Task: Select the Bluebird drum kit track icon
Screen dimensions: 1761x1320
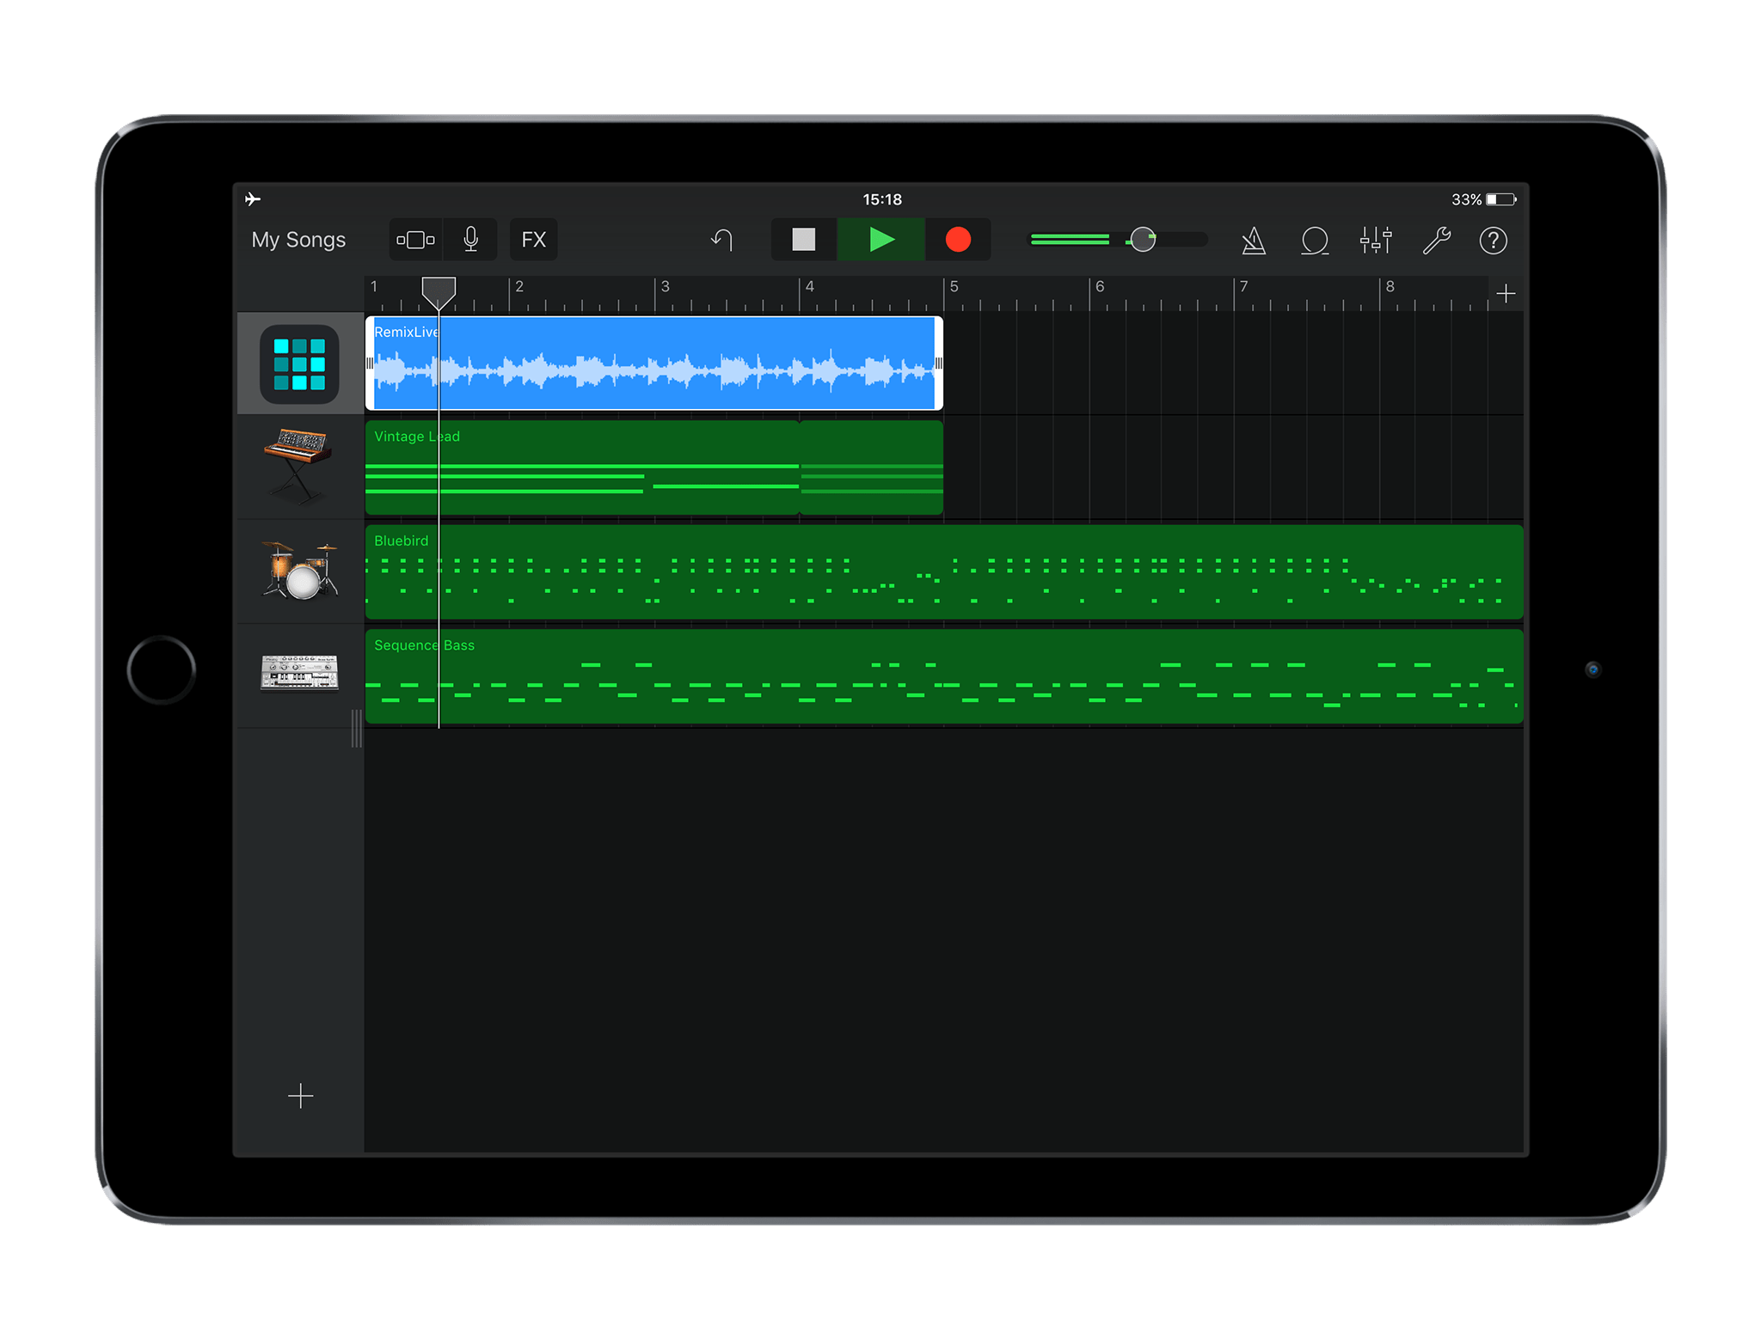Action: 300,571
